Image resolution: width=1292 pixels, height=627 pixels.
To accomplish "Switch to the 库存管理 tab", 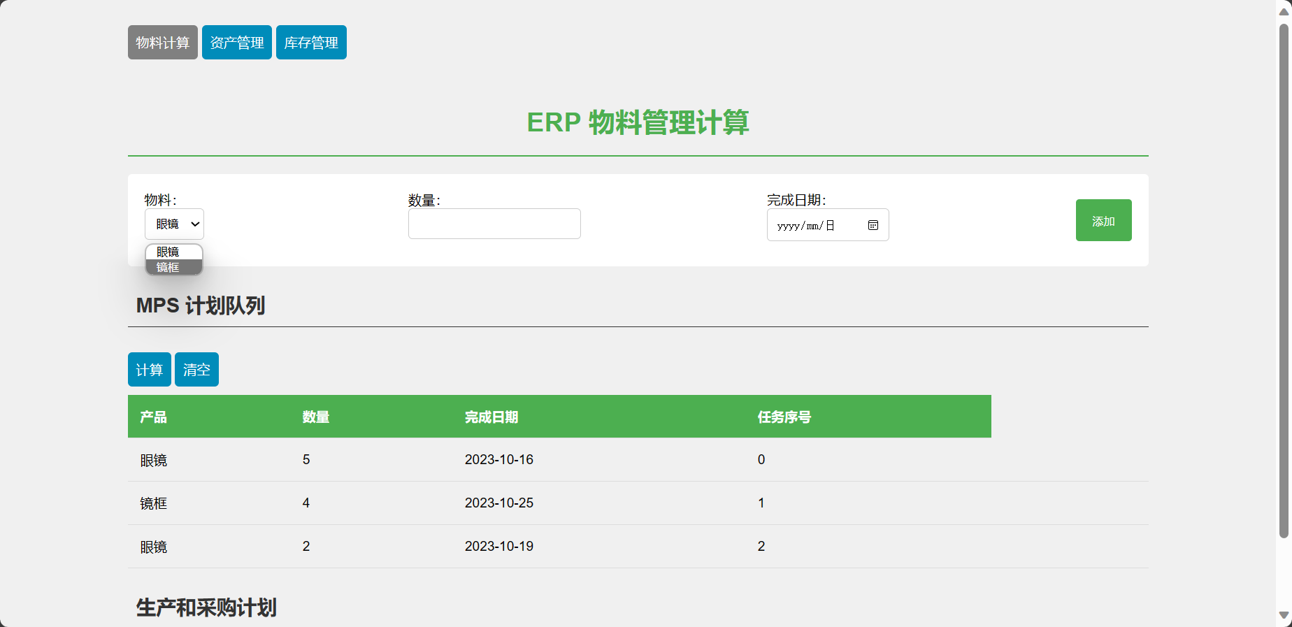I will pos(311,43).
